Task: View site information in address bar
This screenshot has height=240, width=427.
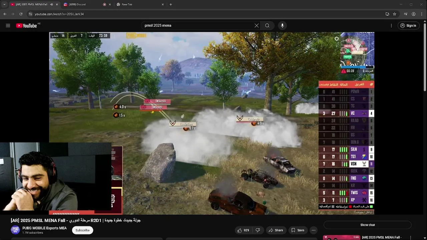Action: [x=30, y=14]
